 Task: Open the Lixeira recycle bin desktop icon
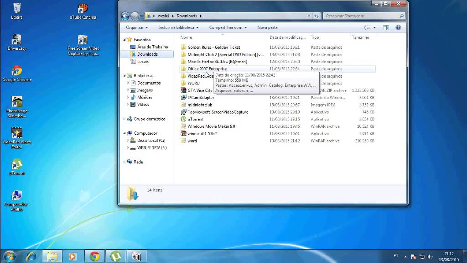pyautogui.click(x=17, y=11)
